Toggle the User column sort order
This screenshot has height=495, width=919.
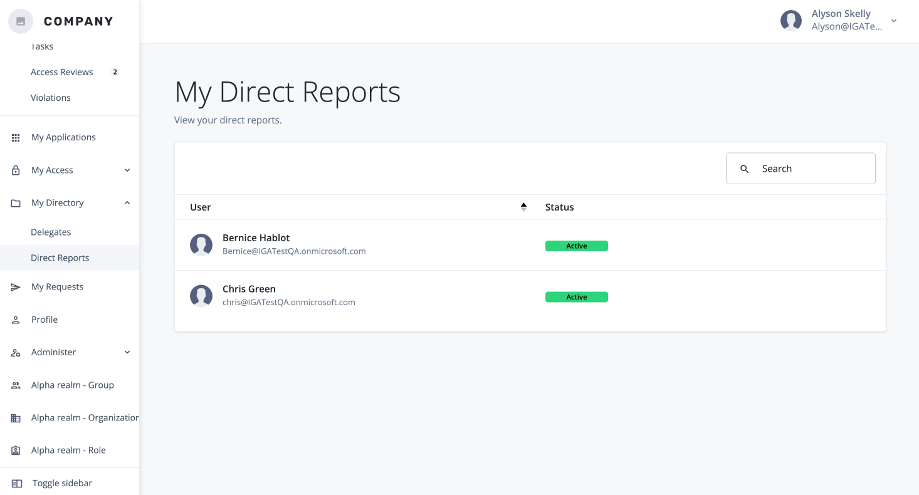click(523, 207)
